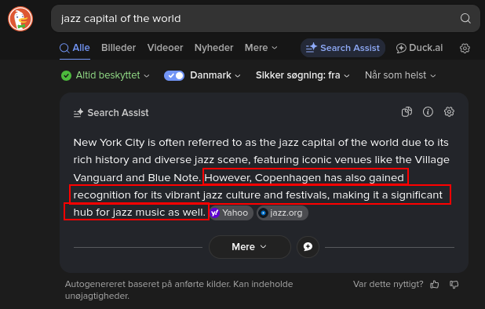This screenshot has width=485, height=309.
Task: Switch to the Nyheder tab
Action: click(x=213, y=48)
